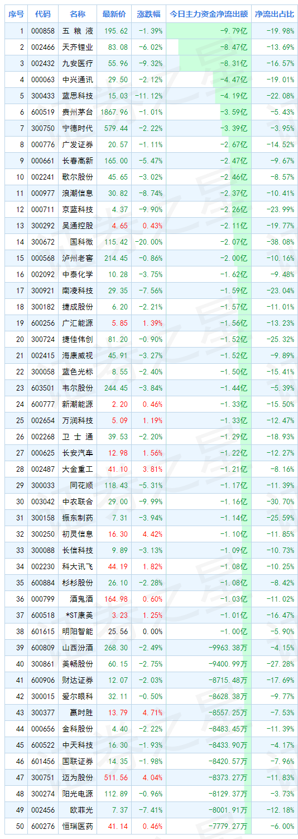The image size is (298, 839).
Task: Select 宁德时代 in the name column
Action: tap(78, 128)
